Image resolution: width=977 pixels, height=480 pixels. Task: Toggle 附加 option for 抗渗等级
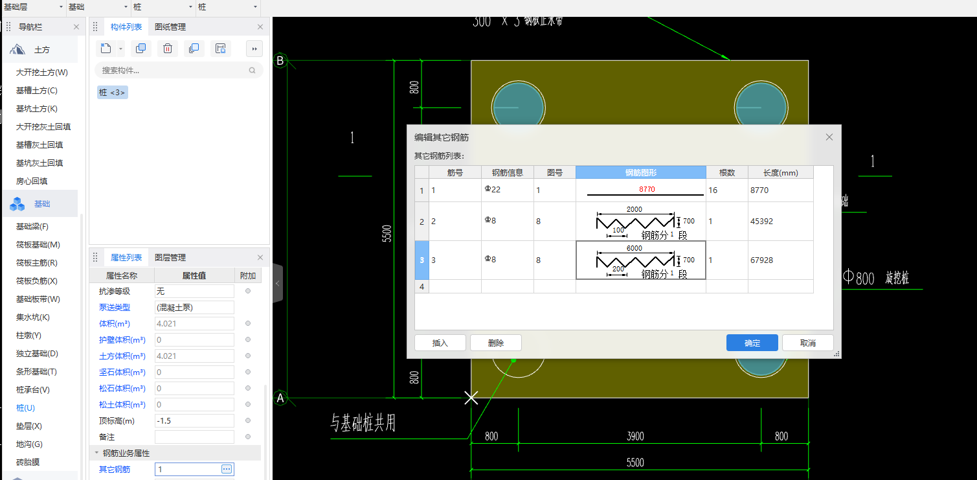(x=248, y=291)
